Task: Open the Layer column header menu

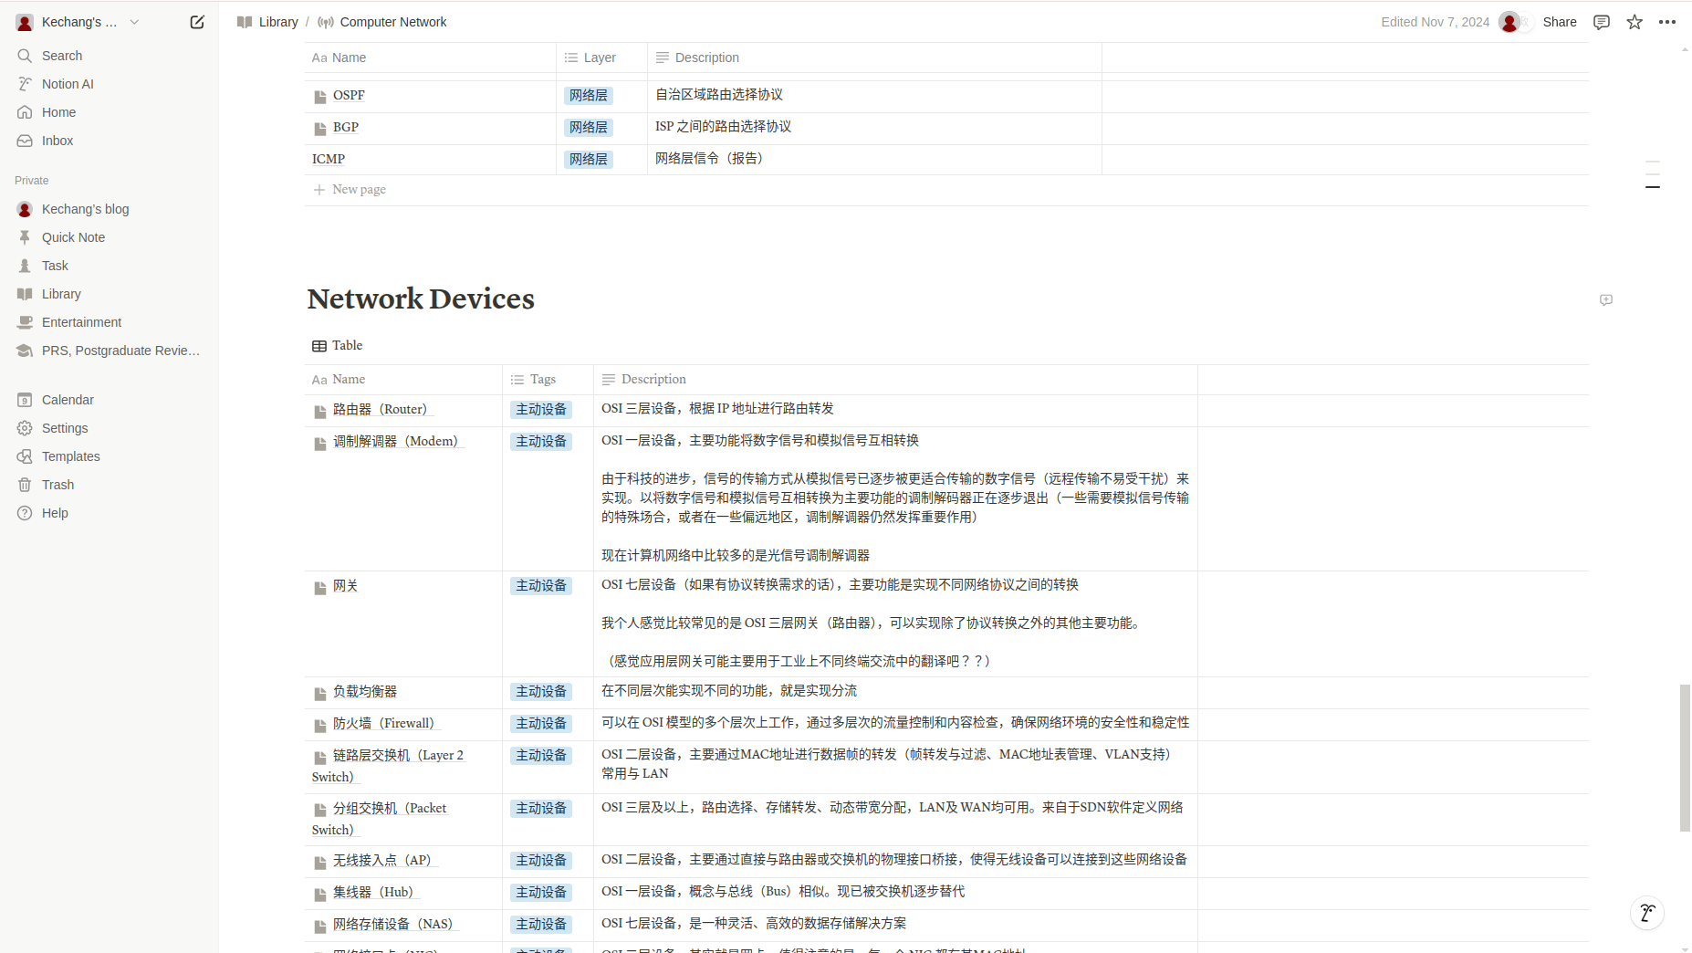Action: coord(600,58)
